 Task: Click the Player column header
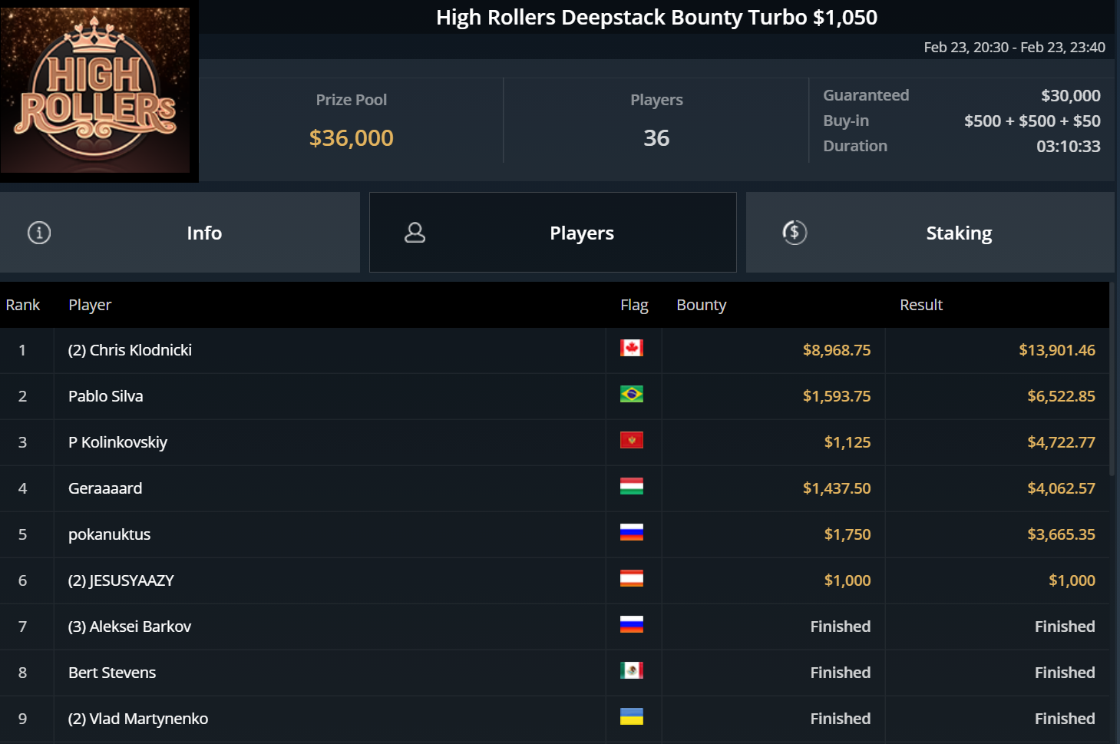coord(90,305)
